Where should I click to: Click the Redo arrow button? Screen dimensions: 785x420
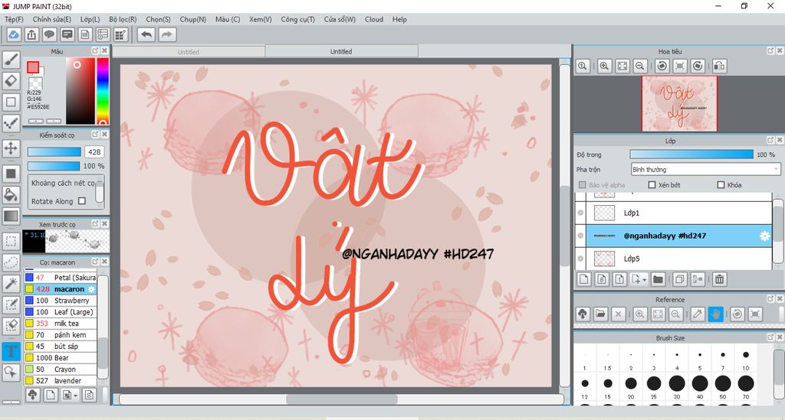[167, 34]
